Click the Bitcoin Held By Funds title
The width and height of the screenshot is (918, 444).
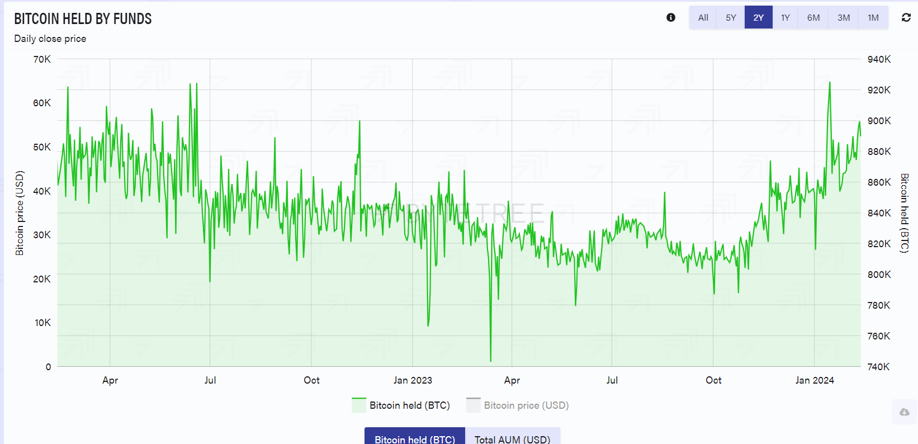[83, 19]
